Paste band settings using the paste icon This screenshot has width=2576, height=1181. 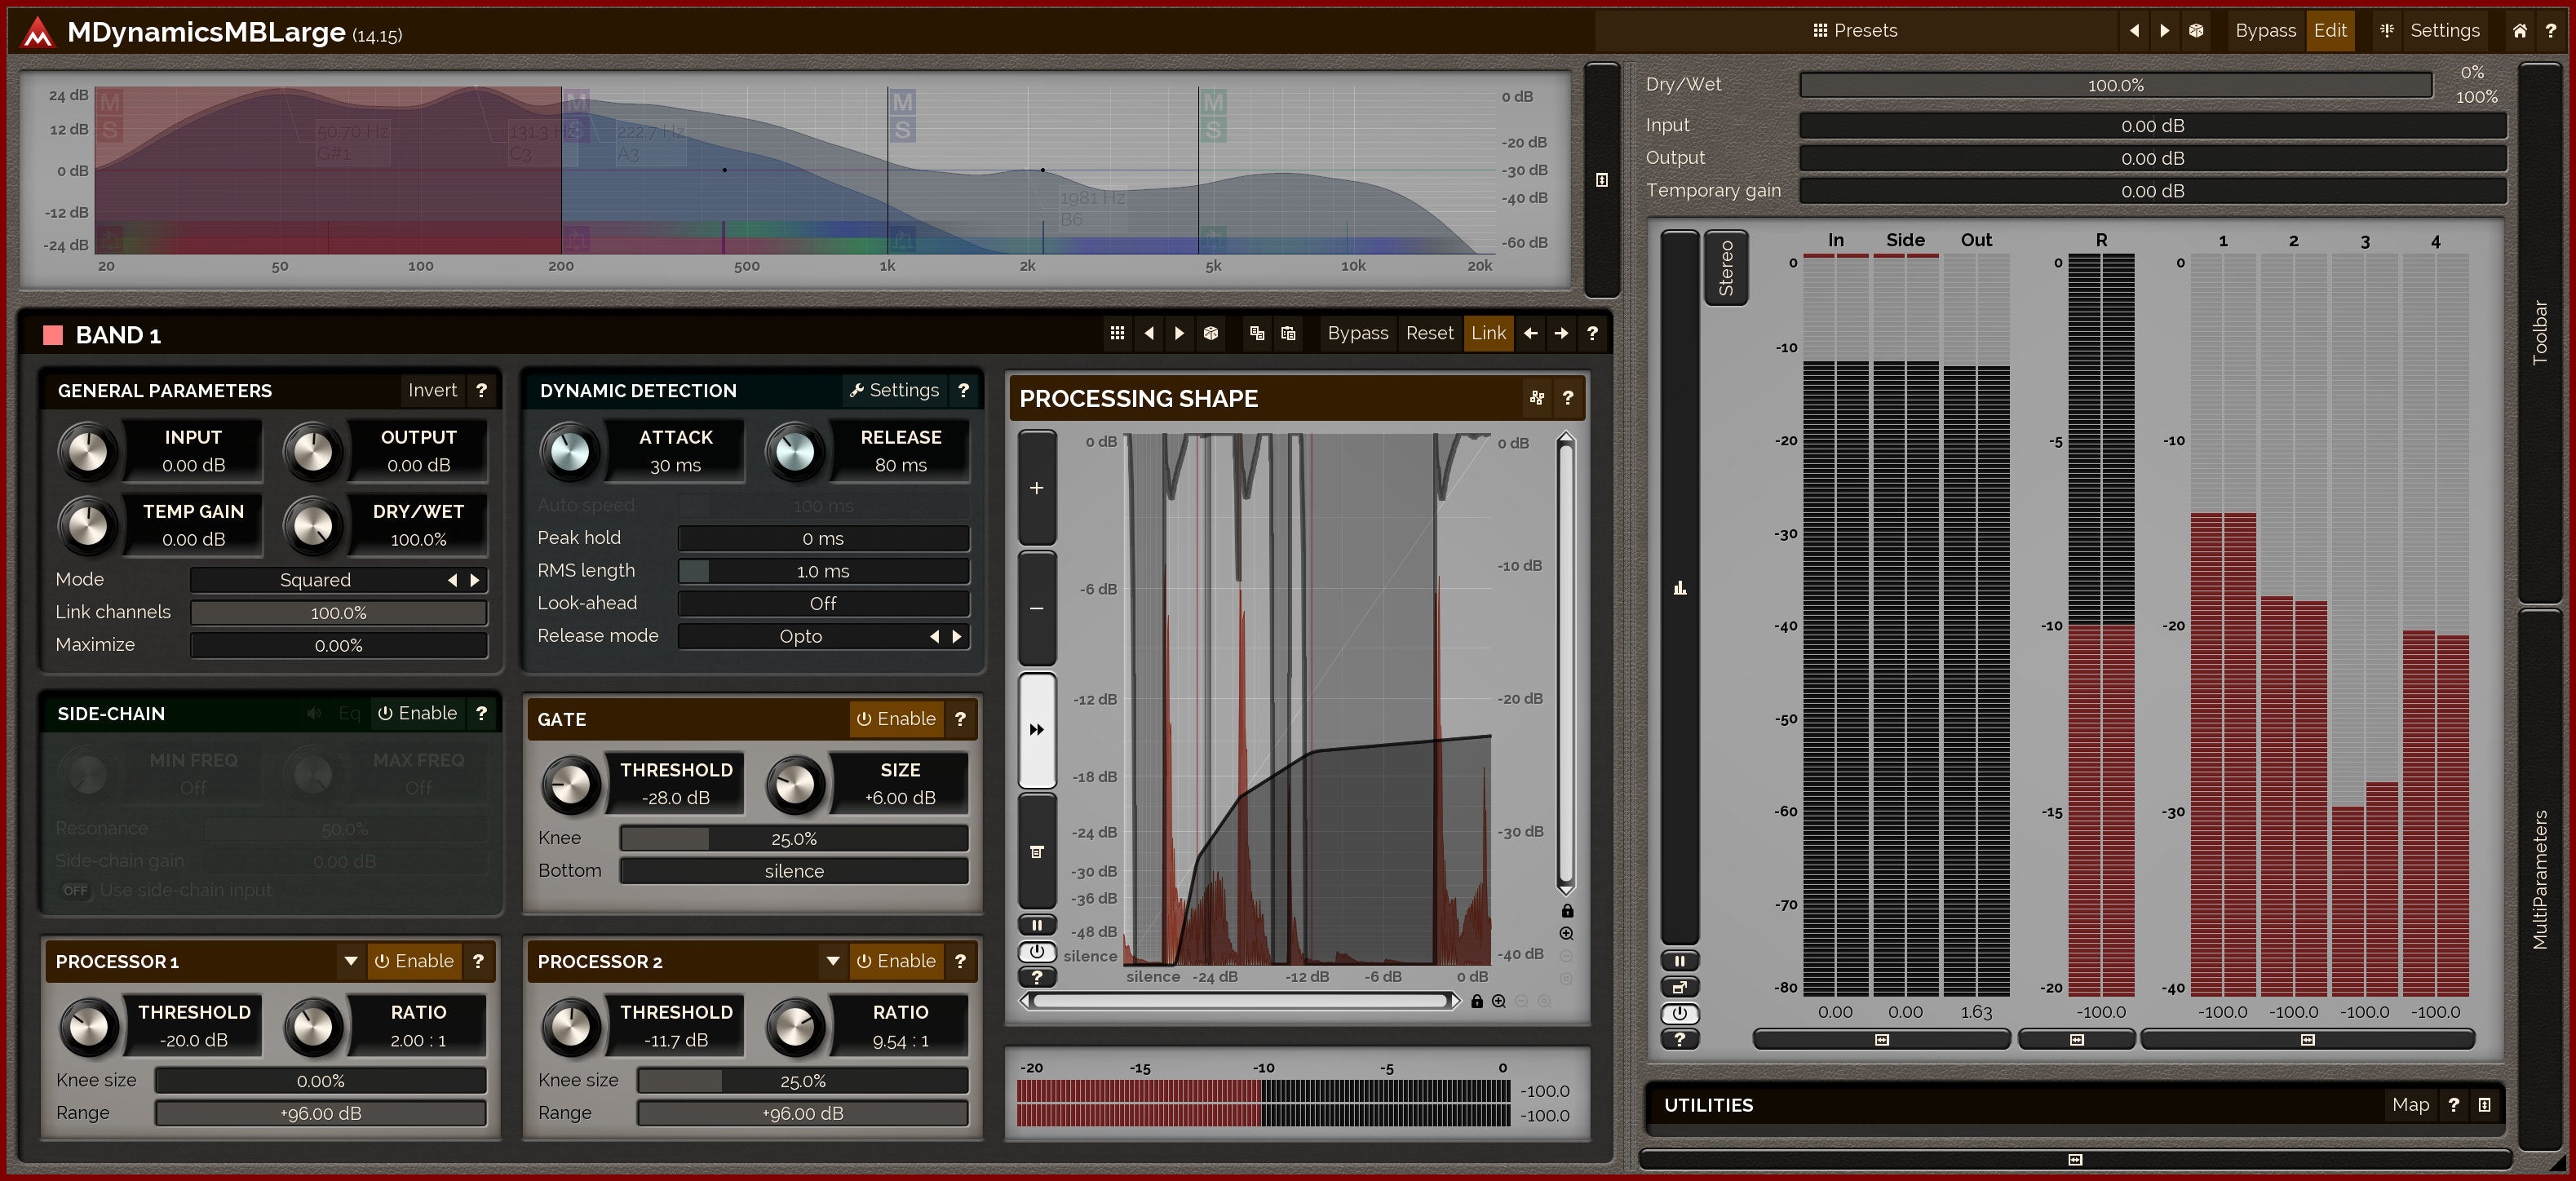(1288, 333)
